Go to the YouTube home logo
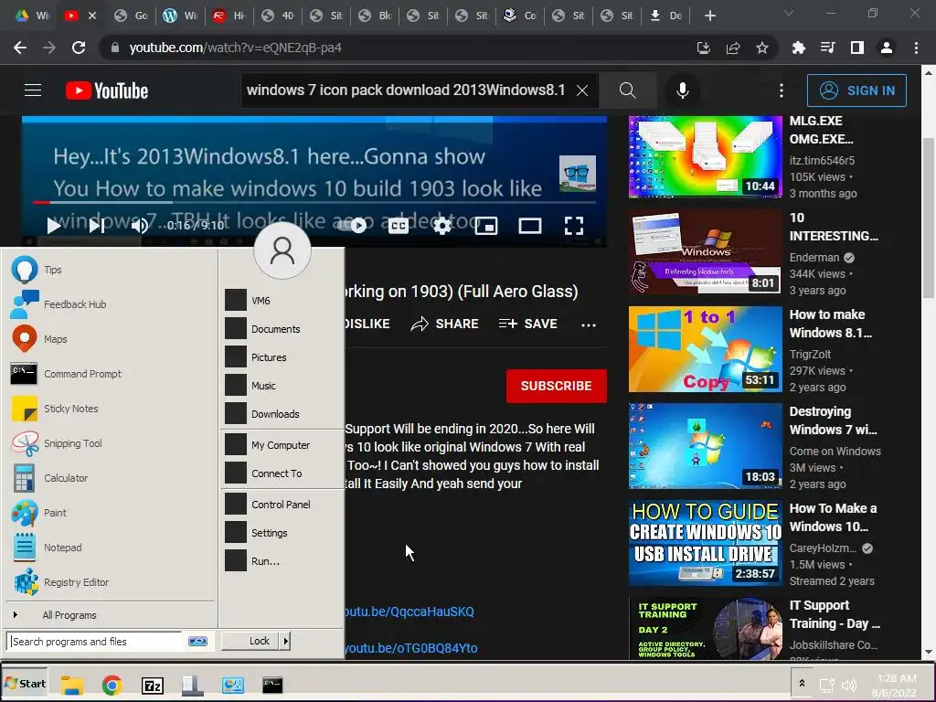936x702 pixels. (107, 90)
